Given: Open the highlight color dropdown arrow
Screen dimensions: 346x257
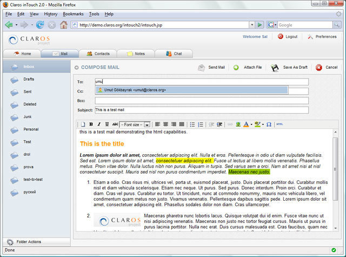Looking at the screenshot, I should click(x=263, y=124).
